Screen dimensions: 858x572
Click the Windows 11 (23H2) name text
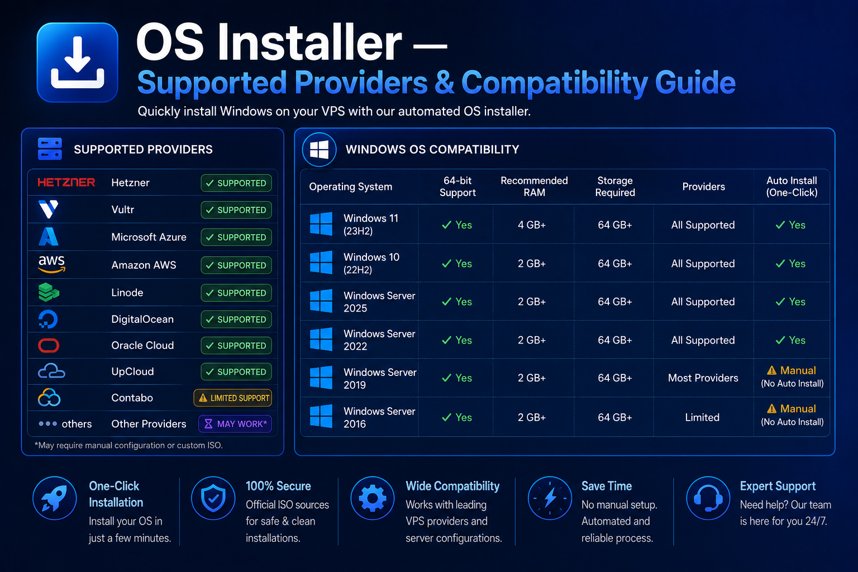(371, 225)
